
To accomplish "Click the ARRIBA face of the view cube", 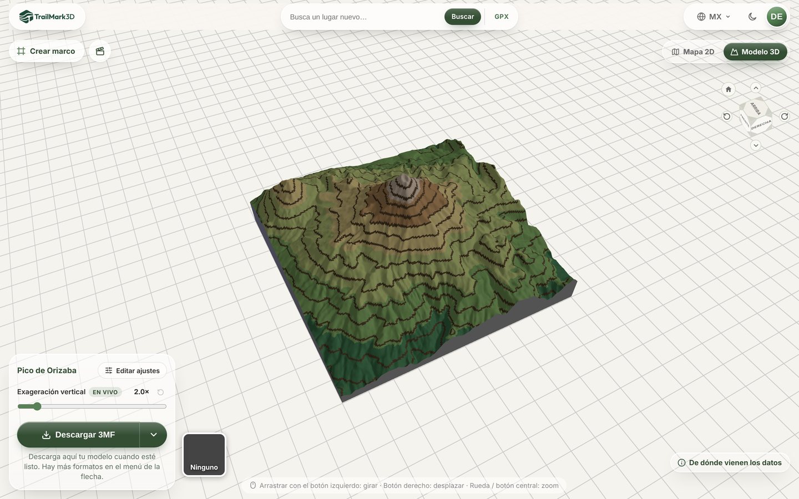I will point(755,108).
